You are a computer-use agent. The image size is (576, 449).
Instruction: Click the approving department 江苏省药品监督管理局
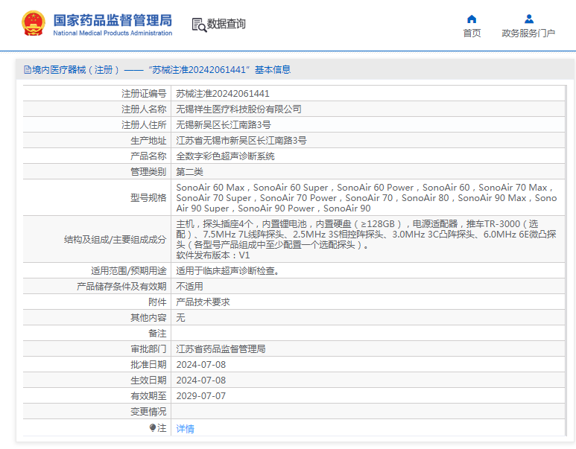coord(221,348)
